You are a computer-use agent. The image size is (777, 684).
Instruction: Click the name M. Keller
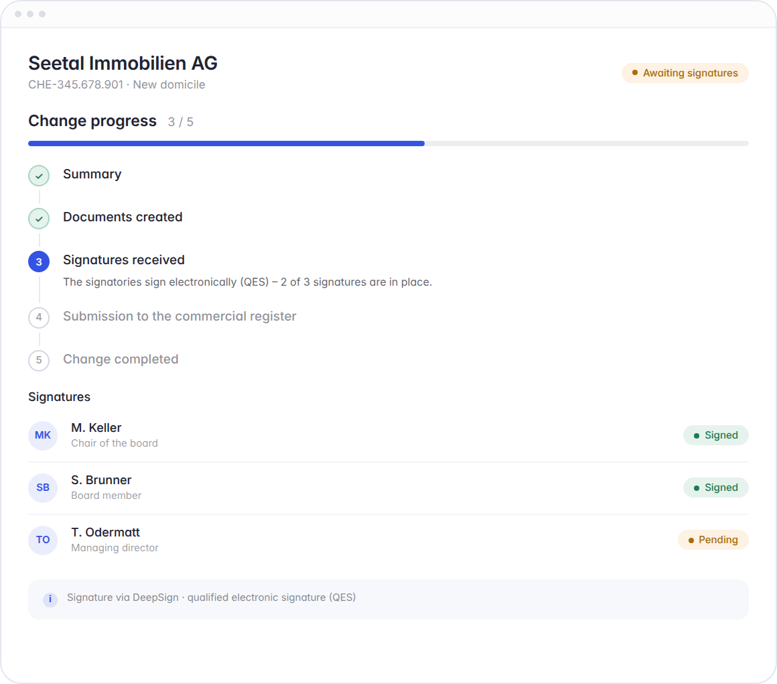(96, 428)
